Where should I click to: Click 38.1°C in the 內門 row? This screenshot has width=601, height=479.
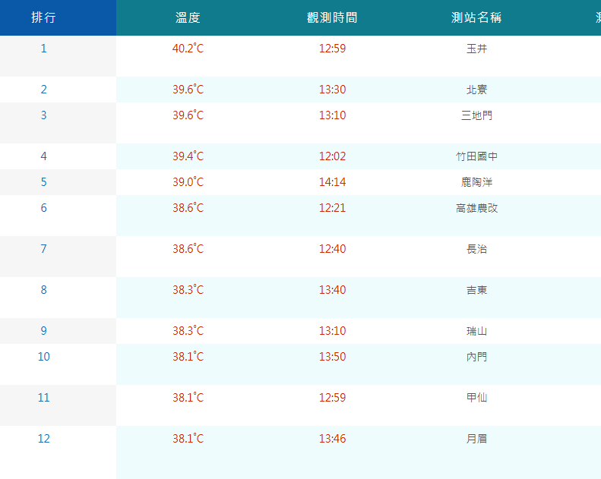(188, 357)
